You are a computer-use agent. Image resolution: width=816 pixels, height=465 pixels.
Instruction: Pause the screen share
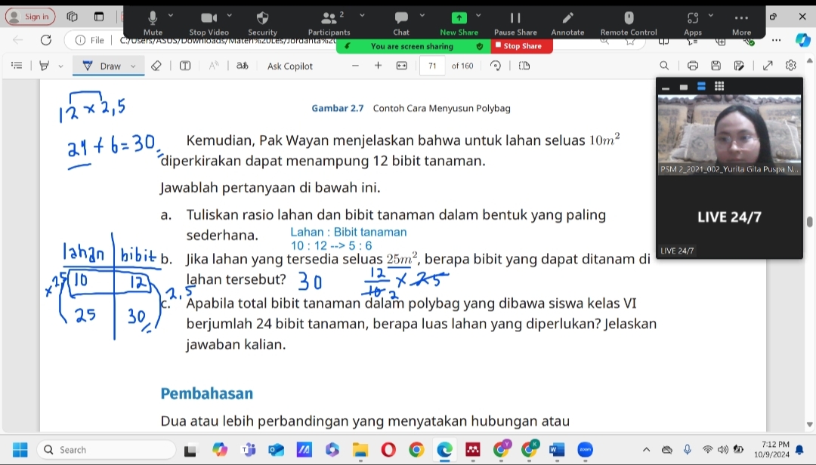(x=515, y=23)
